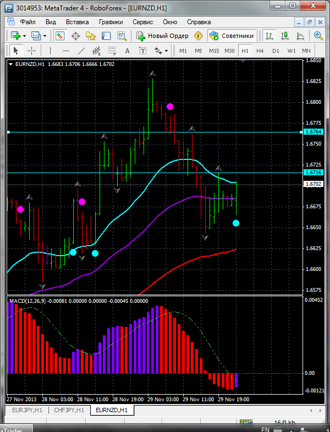Toggle the Navigator folder-star icon
This screenshot has width=330, height=432.
pos(90,36)
